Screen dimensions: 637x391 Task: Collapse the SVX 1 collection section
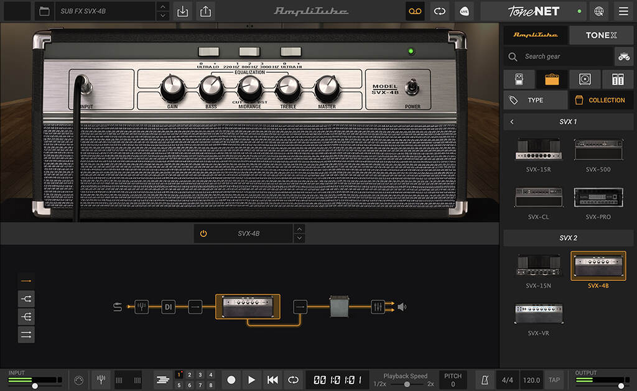512,121
